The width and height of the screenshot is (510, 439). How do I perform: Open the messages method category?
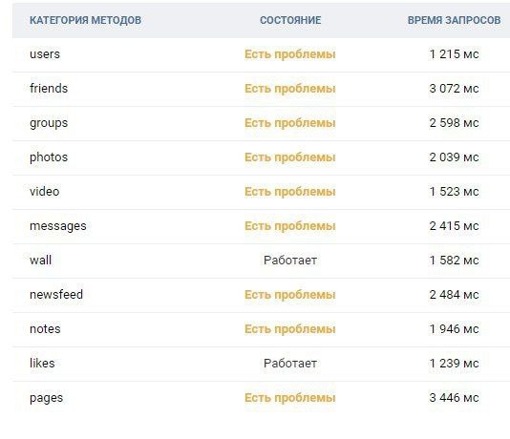[58, 226]
